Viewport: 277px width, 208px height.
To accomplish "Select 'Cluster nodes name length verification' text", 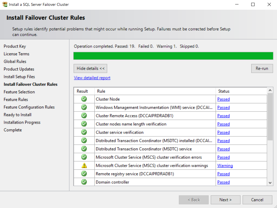I will pos(131,124).
